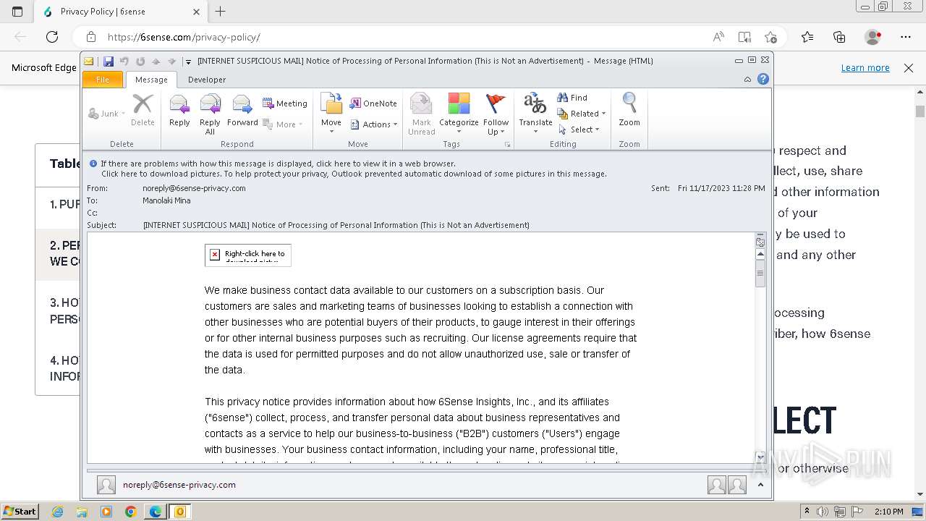Click the Learn more link in Edge
Screen dimensions: 926x521
(x=865, y=67)
